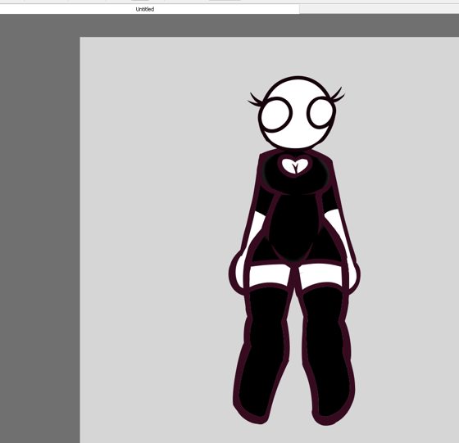
Task: Click the character drawing on the canvas
Action: click(x=294, y=251)
